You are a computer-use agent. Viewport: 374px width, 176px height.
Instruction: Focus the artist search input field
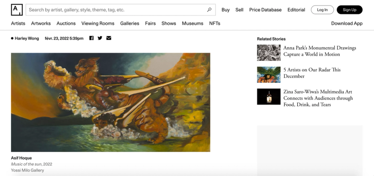(120, 10)
